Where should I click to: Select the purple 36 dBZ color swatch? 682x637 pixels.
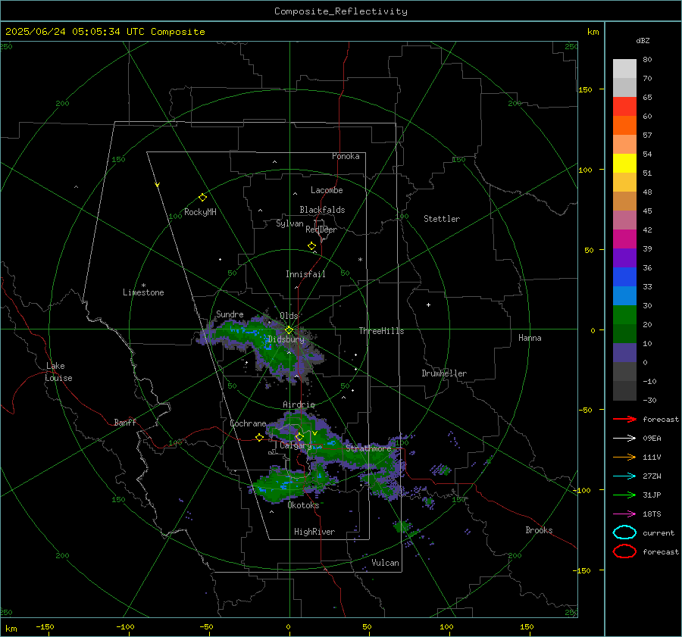point(624,258)
